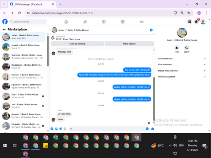Go back with the Marketplace arrow

coord(4,29)
